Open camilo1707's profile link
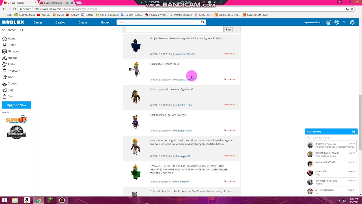This screenshot has width=362, height=204. [x=182, y=182]
